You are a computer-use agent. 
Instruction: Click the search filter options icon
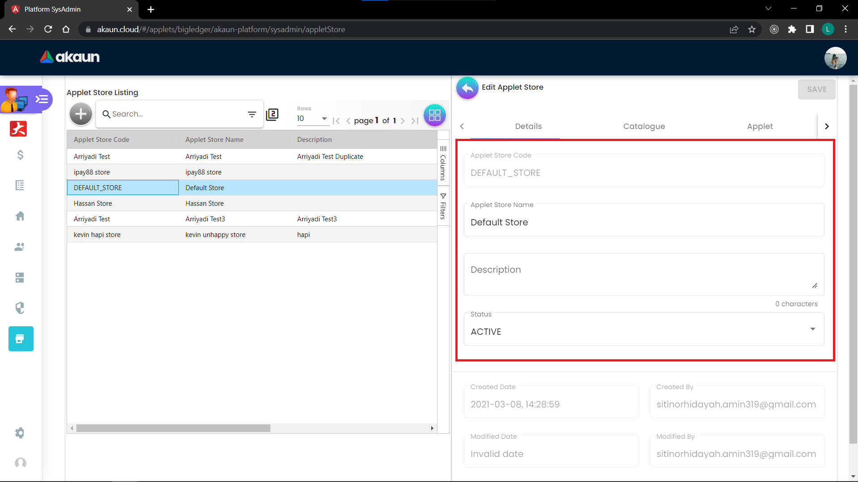252,114
